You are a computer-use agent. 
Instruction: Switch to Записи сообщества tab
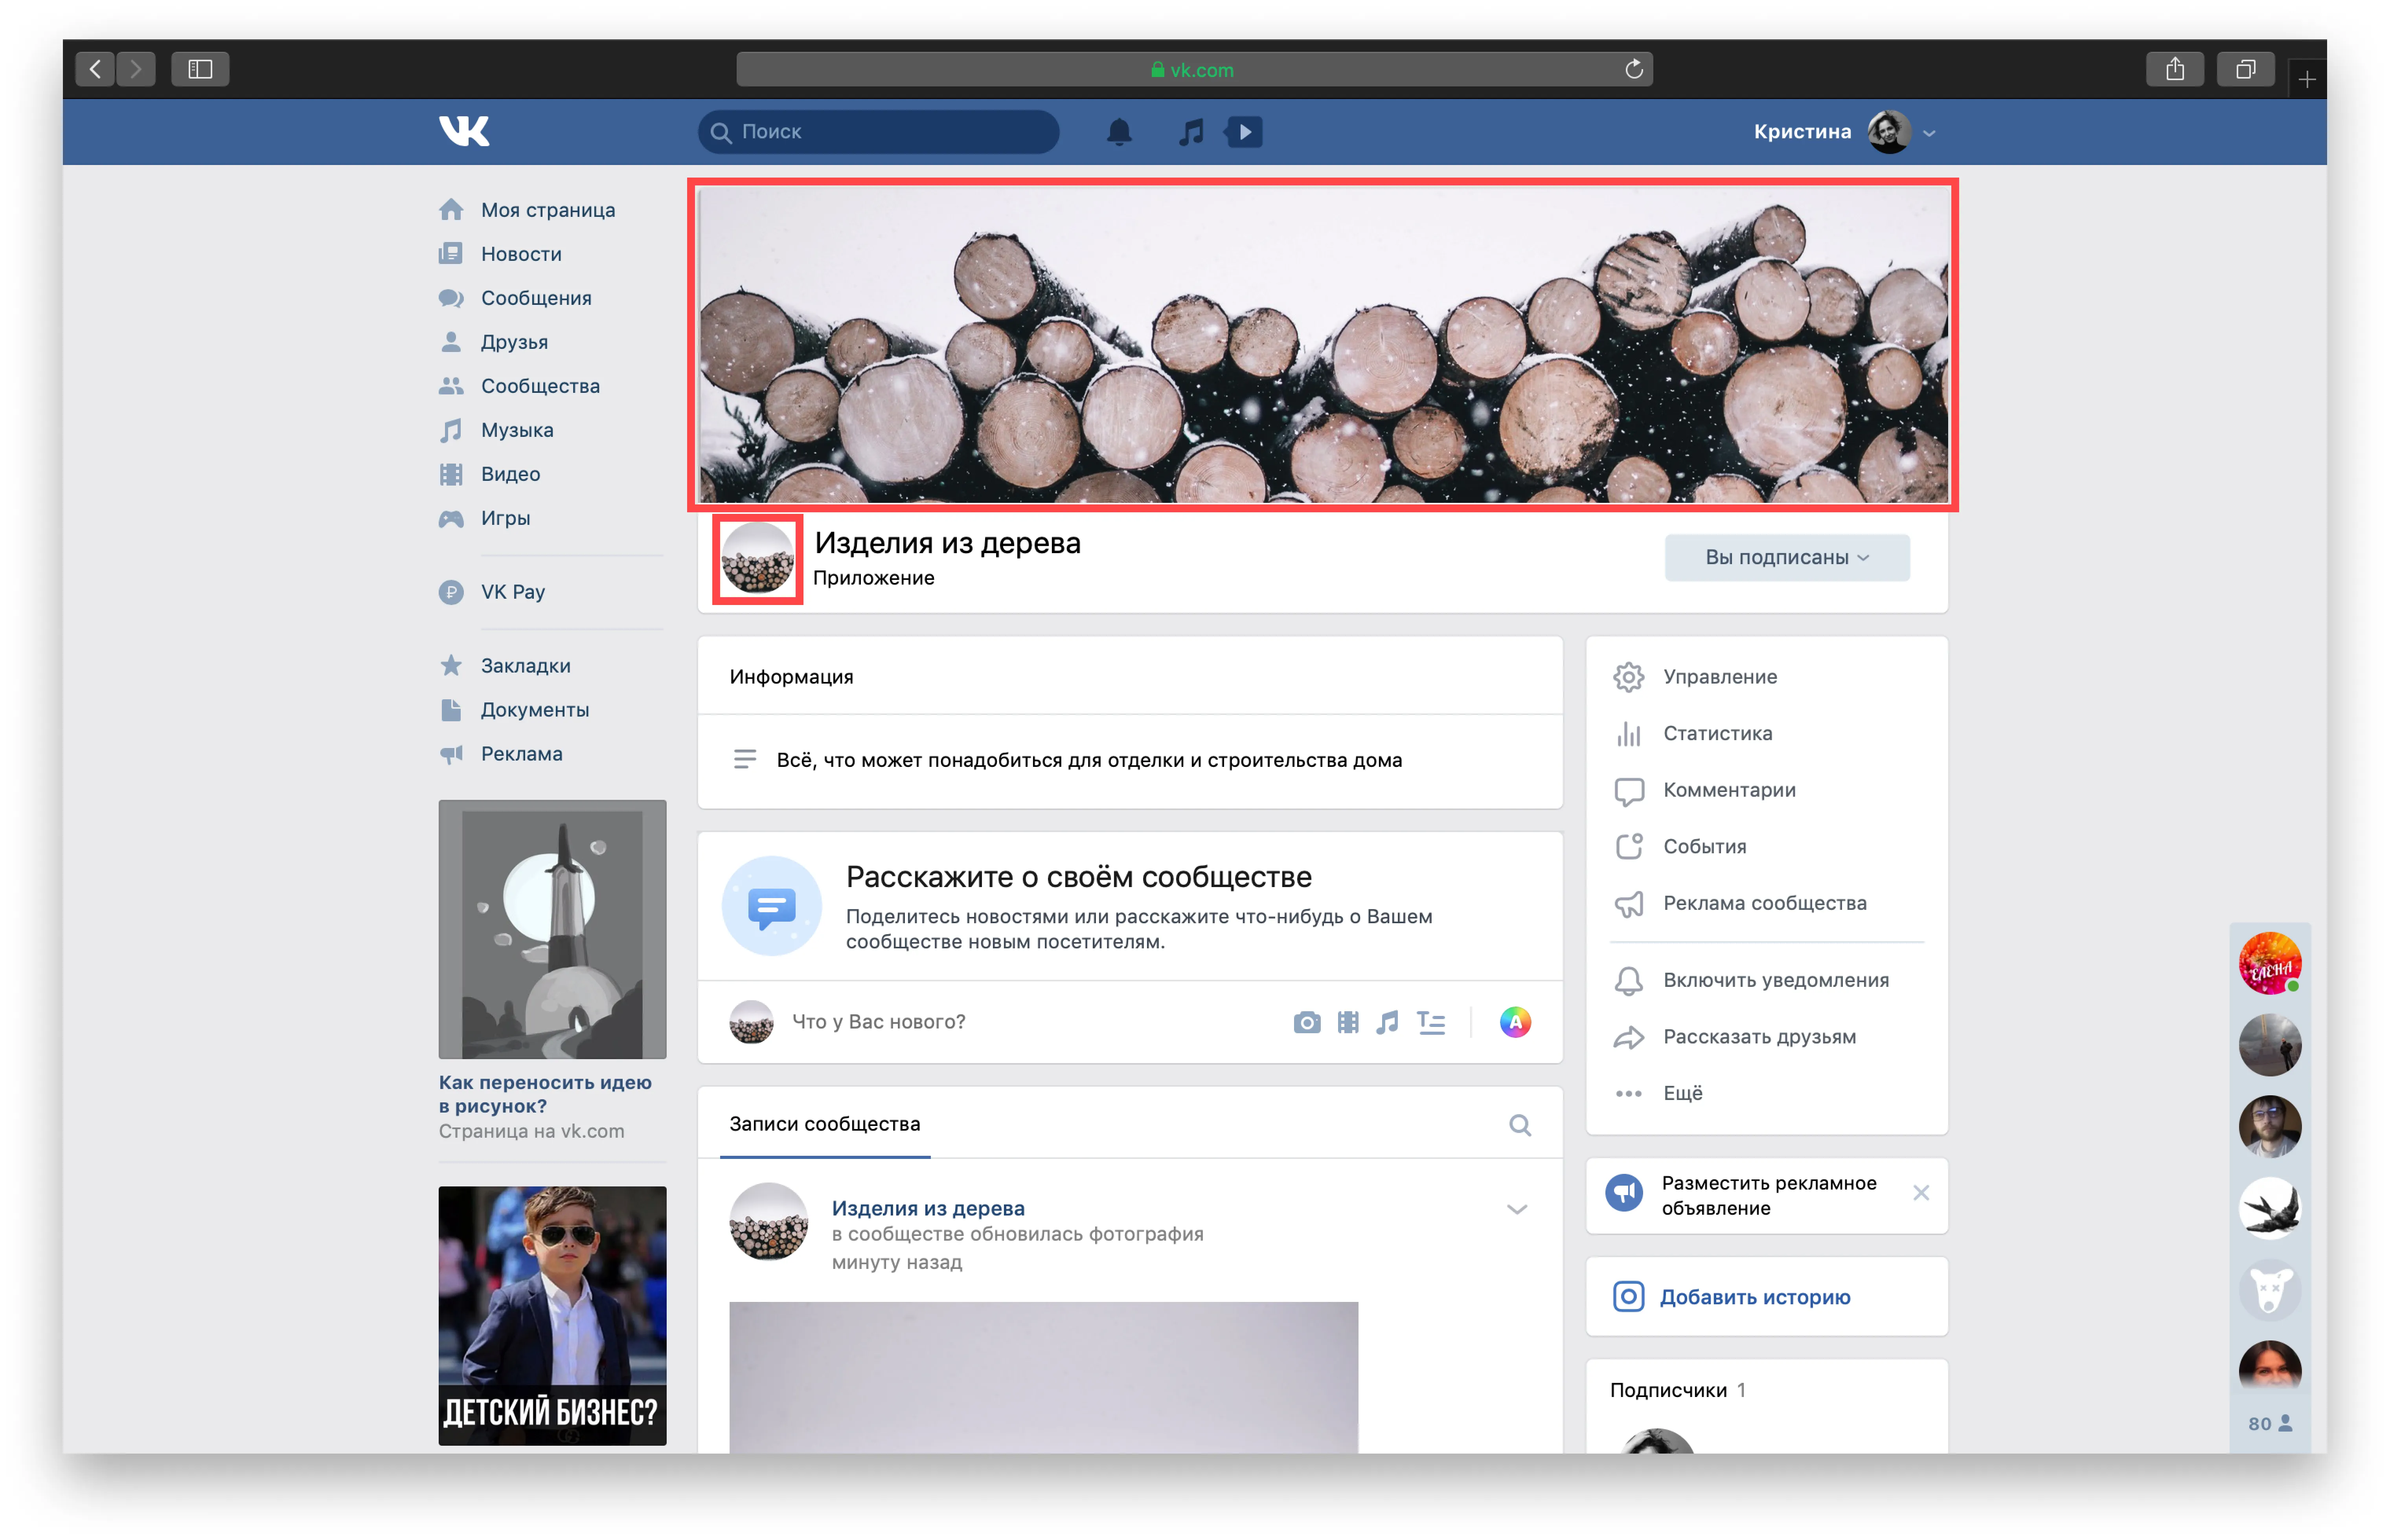coord(824,1124)
